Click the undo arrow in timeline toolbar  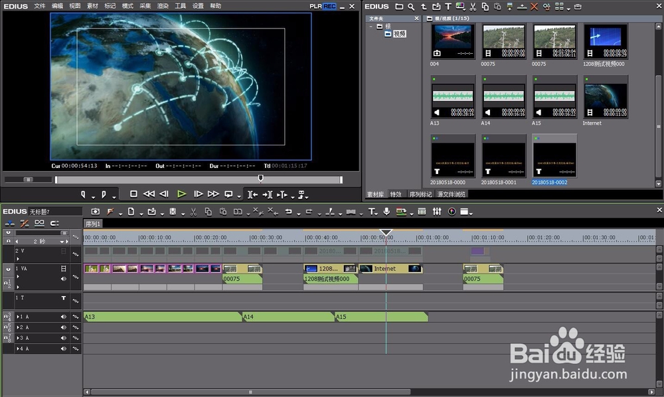(x=288, y=211)
